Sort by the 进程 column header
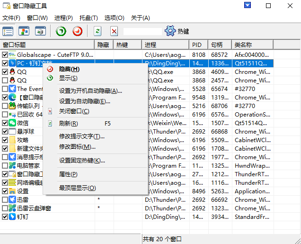This screenshot has width=301, height=244. click(166, 45)
